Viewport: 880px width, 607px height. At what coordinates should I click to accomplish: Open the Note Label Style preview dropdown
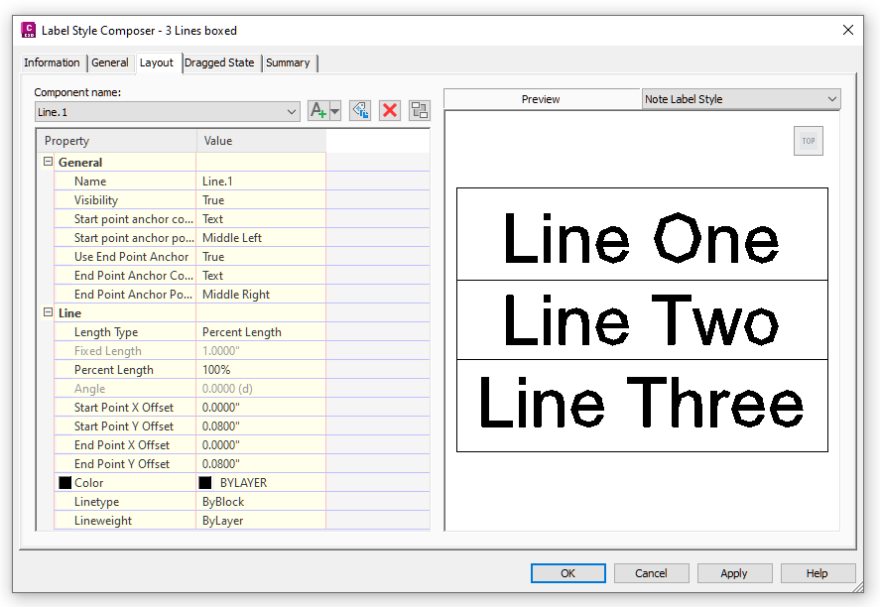click(x=830, y=99)
